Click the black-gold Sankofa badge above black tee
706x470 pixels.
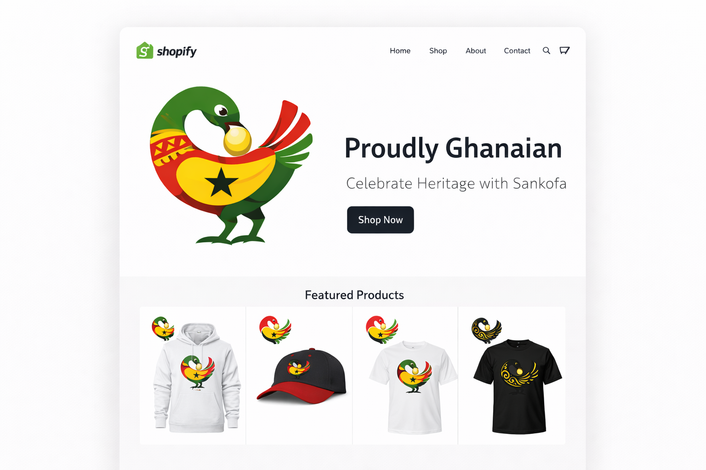(486, 330)
